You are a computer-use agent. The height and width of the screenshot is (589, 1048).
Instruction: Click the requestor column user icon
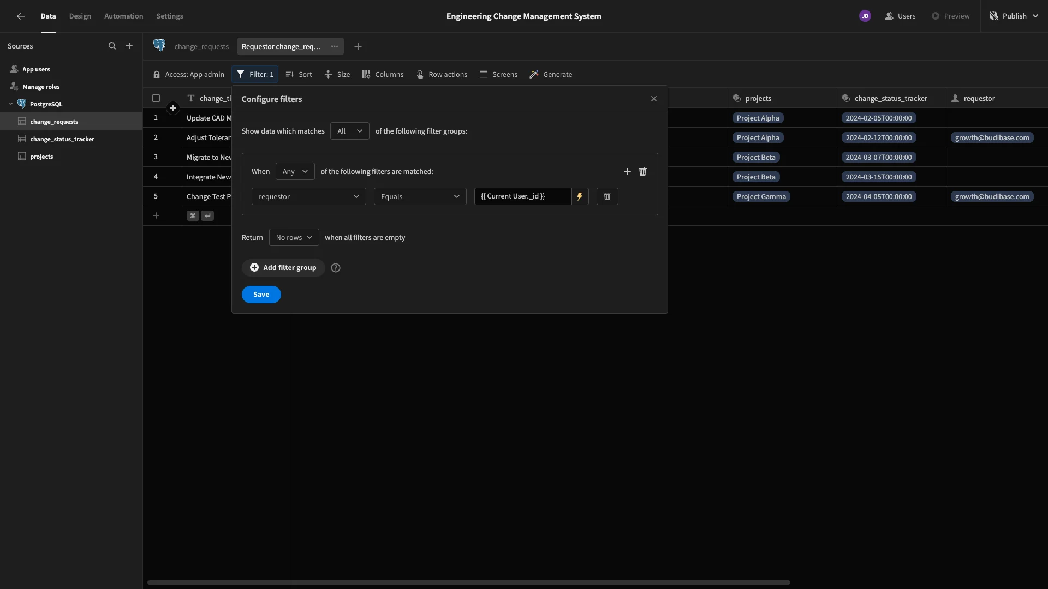click(x=955, y=98)
